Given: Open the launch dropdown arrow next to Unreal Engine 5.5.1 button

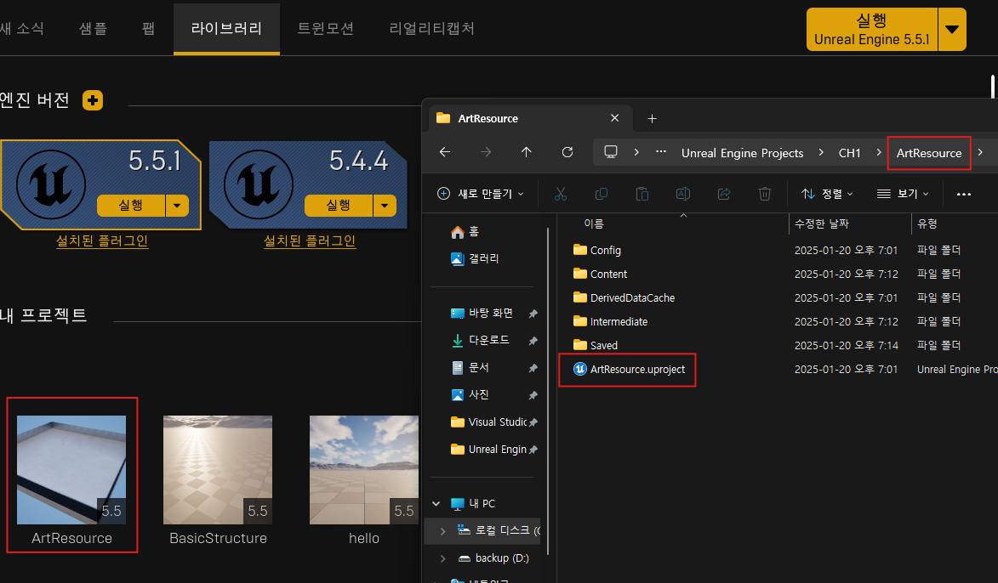Looking at the screenshot, I should pyautogui.click(x=952, y=29).
